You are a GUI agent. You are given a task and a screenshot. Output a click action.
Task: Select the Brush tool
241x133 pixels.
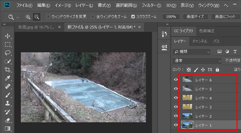8,95
